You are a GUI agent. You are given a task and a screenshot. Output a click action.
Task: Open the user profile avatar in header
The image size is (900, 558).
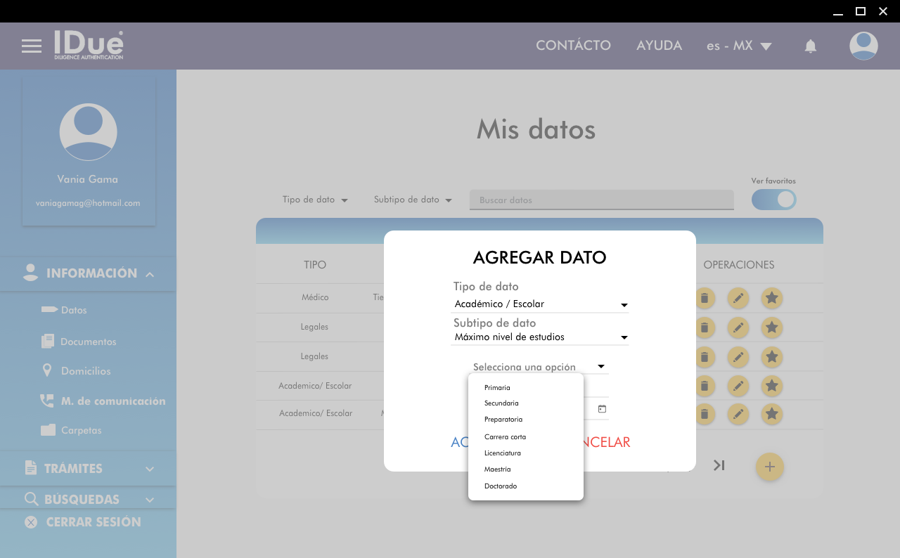pos(863,46)
